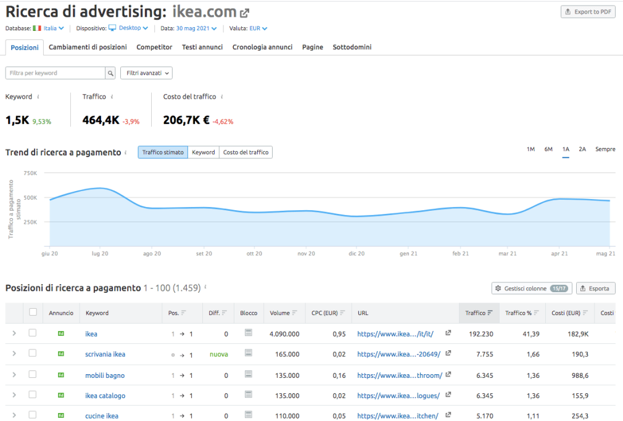
Task: Expand the cucine ikea row details
Action: 14,415
